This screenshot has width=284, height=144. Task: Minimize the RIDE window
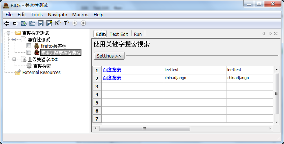point(249,4)
